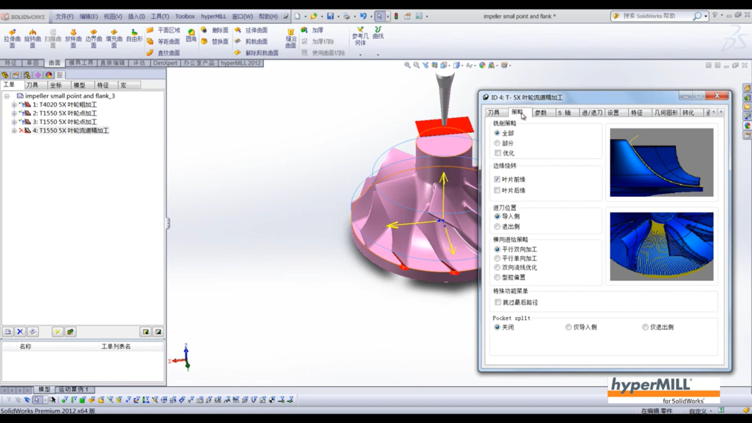Click the delete (X) button below job list
Screen dimensions: 752x423
point(20,332)
